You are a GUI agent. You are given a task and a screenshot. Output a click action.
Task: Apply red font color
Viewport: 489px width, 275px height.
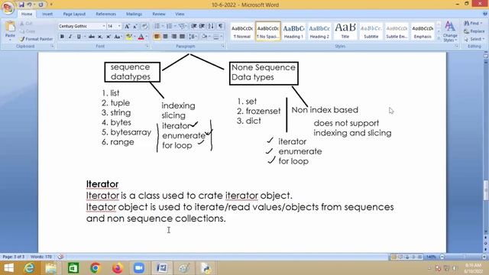click(141, 37)
